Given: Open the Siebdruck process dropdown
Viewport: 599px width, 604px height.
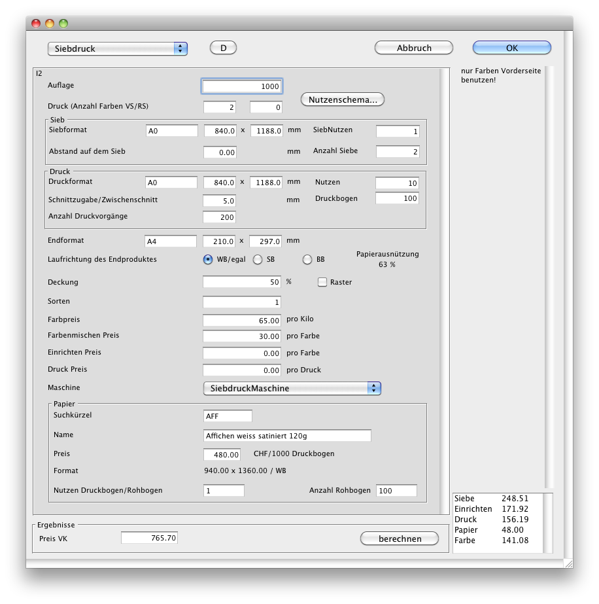Looking at the screenshot, I should [x=118, y=48].
